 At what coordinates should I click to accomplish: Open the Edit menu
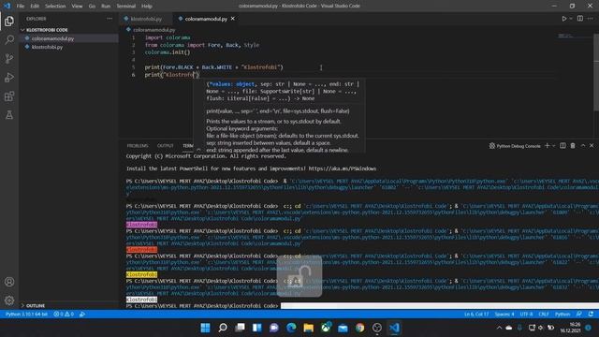(35, 7)
